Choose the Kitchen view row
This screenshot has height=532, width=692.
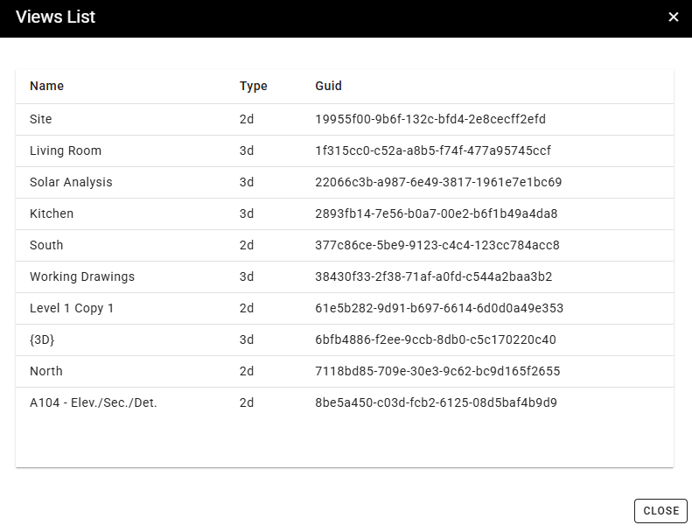click(52, 213)
